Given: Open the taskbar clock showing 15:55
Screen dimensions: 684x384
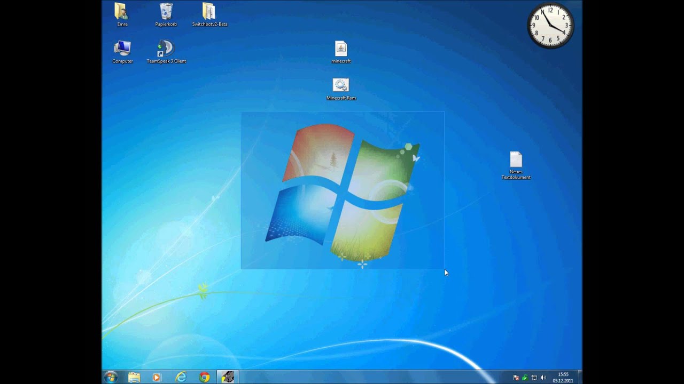Looking at the screenshot, I should 563,378.
